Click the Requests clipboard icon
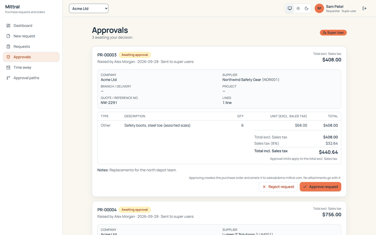Image resolution: width=376 pixels, height=235 pixels. tap(8, 46)
